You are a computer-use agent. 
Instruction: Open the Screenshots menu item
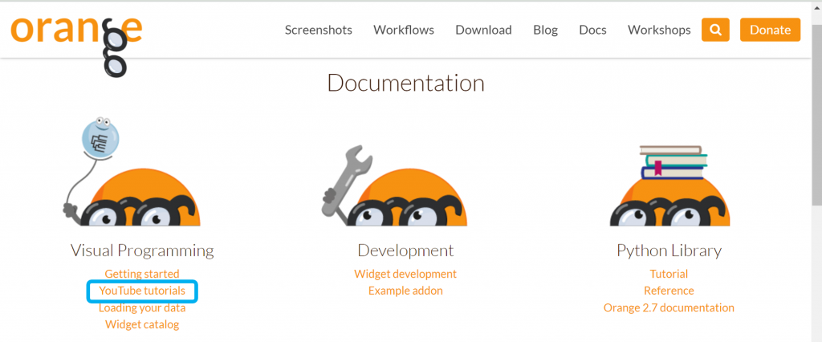[319, 30]
